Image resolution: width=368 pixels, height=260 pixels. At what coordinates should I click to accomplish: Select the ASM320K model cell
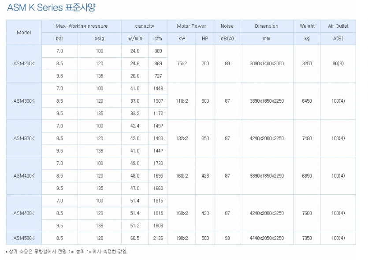pos(24,138)
